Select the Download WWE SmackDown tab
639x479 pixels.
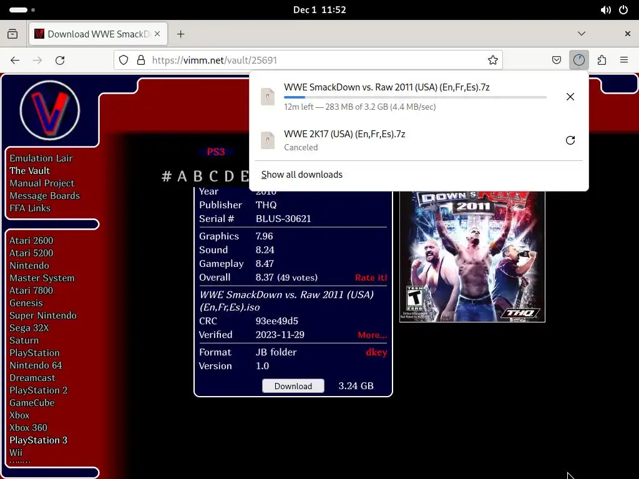coord(98,34)
